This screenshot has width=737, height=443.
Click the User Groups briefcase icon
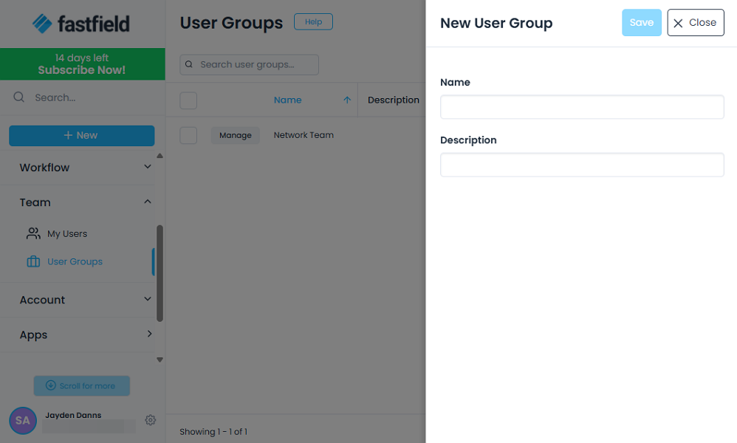(33, 261)
